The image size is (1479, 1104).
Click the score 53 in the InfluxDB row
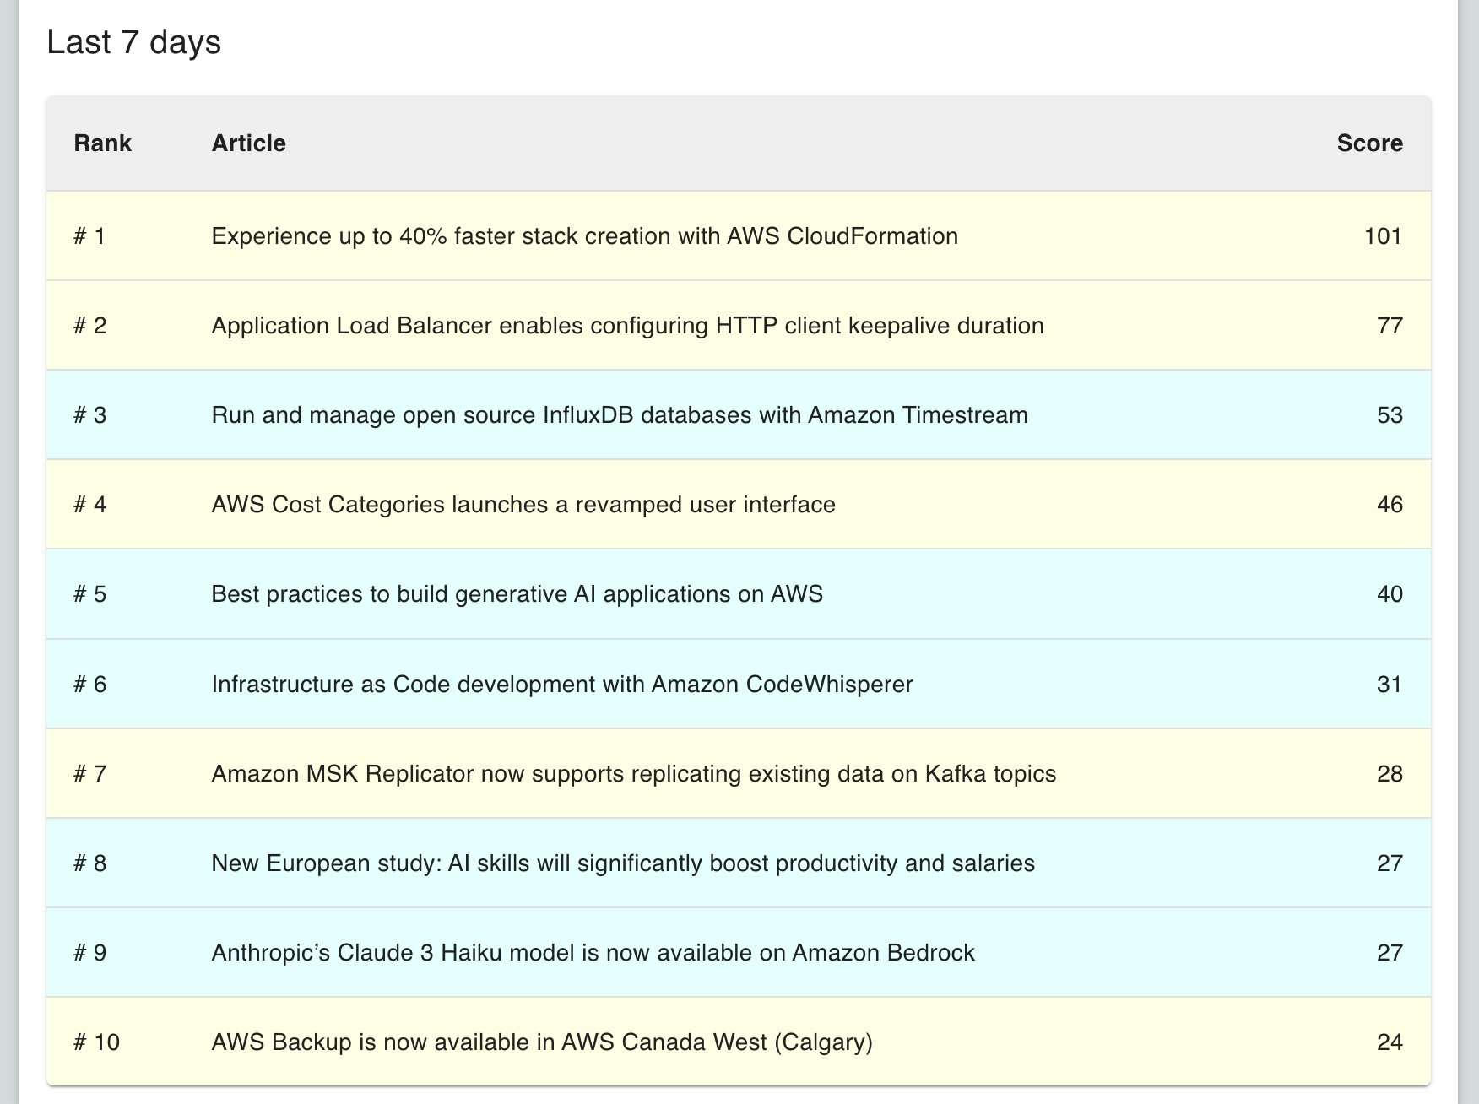click(x=1389, y=415)
